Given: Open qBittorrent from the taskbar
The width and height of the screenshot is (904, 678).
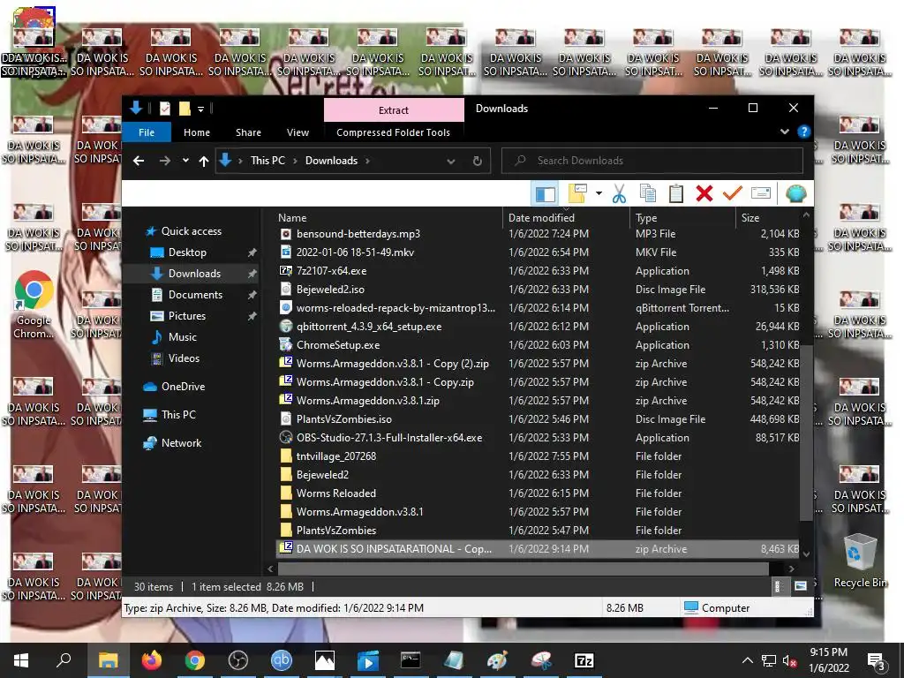Looking at the screenshot, I should click(x=282, y=660).
